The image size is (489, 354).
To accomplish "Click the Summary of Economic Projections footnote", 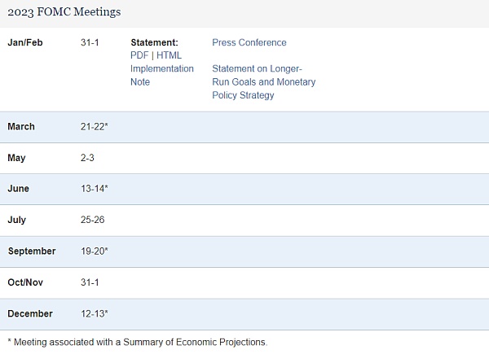I will pos(137,342).
